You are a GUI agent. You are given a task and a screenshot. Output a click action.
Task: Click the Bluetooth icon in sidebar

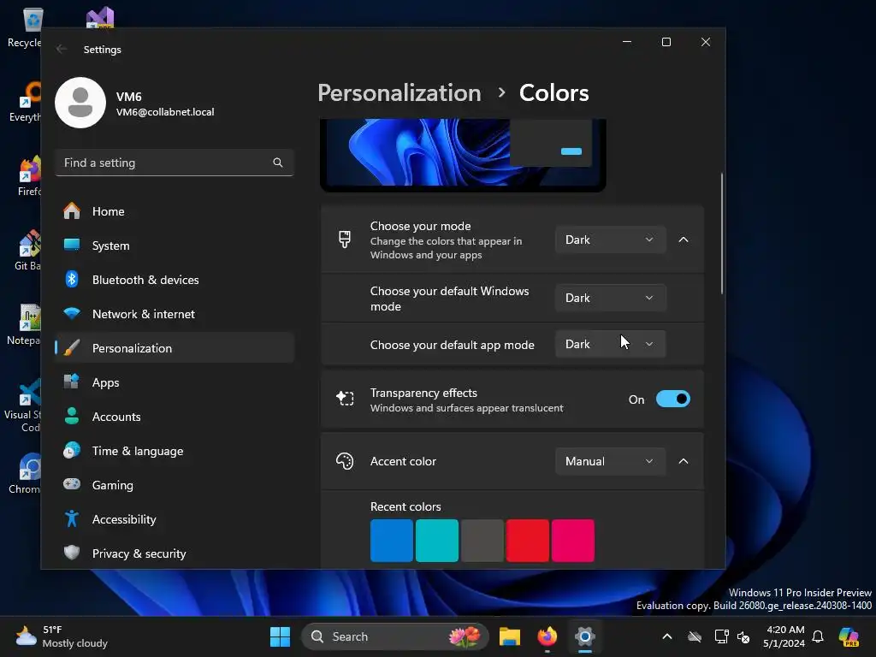pos(72,280)
